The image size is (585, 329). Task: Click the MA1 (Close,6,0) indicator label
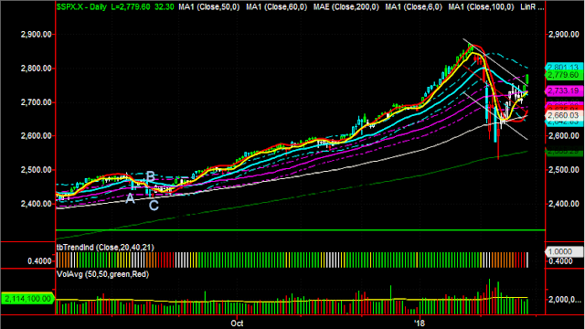(414, 6)
